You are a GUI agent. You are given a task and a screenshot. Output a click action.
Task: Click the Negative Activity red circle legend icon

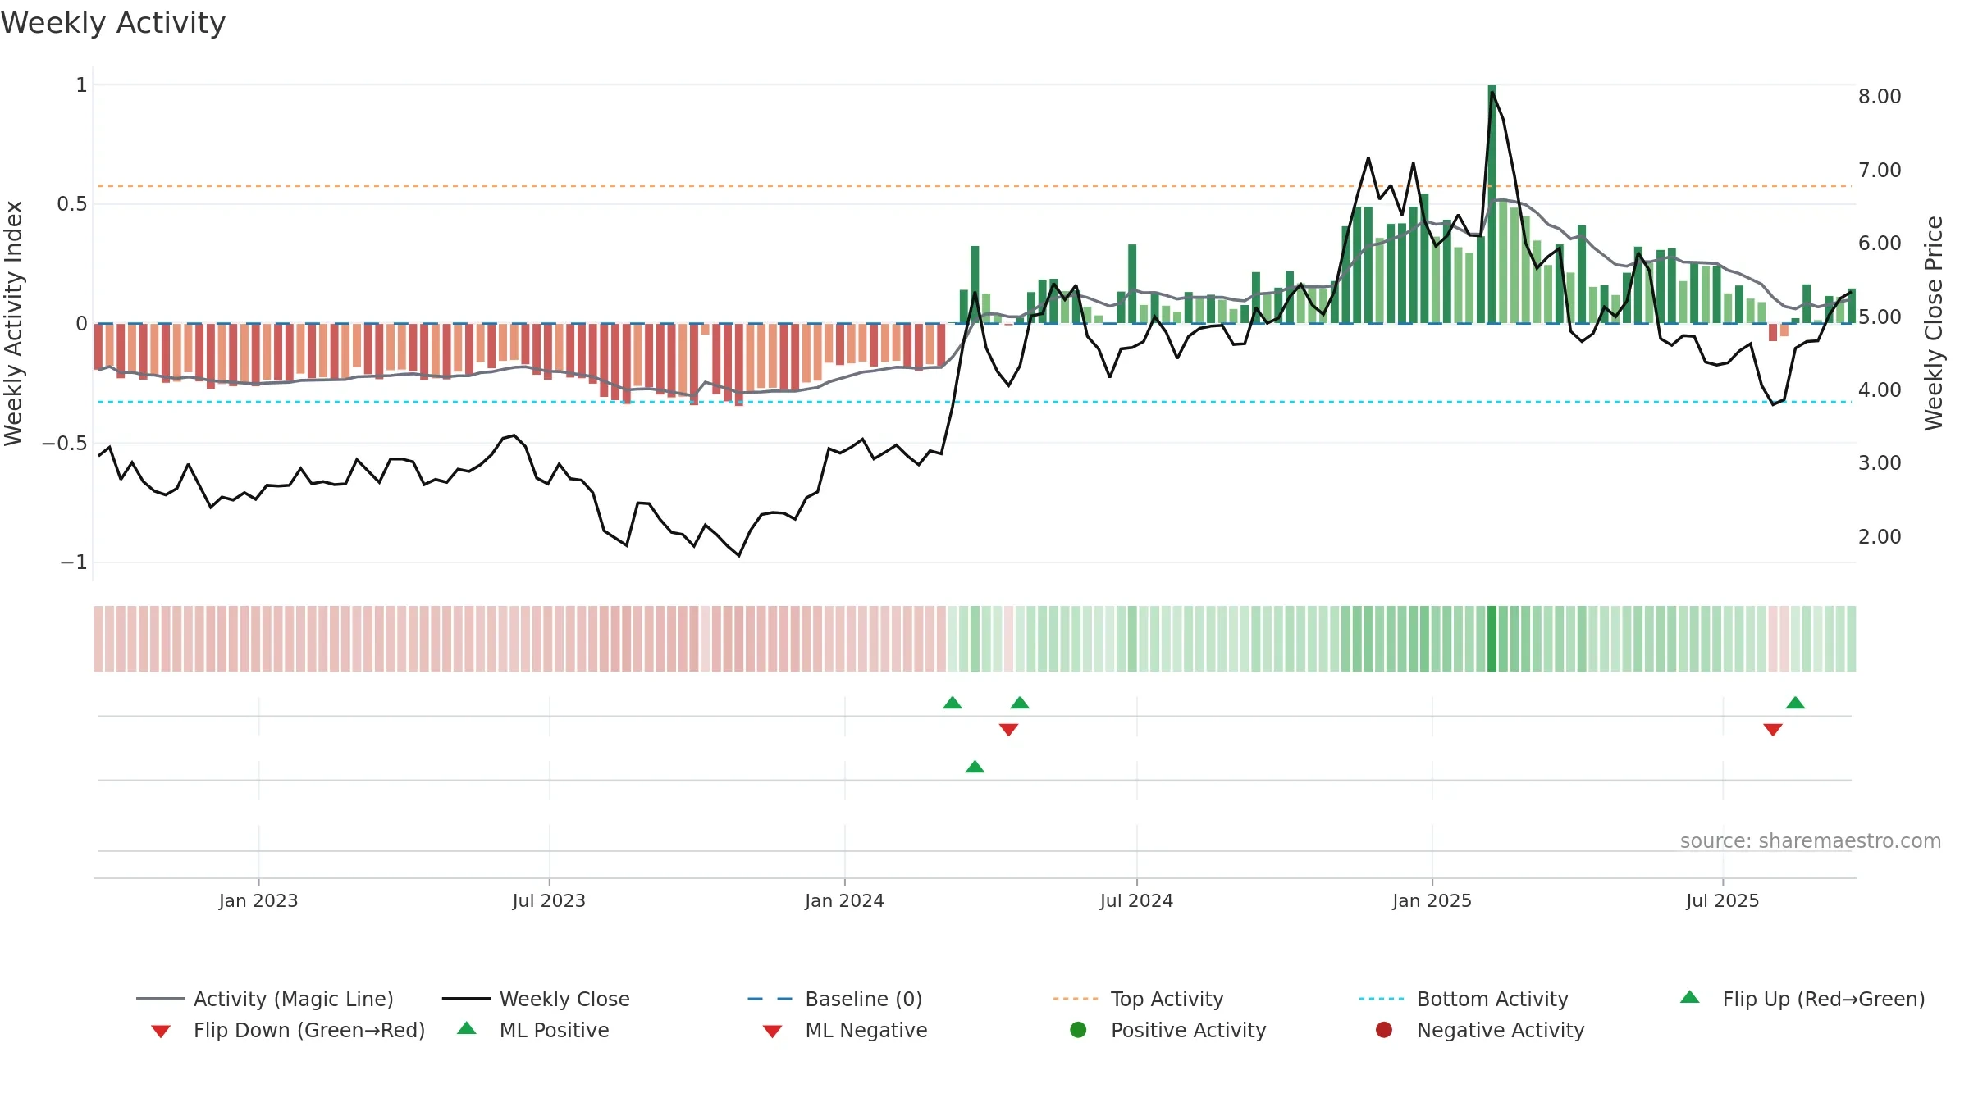1384,1030
